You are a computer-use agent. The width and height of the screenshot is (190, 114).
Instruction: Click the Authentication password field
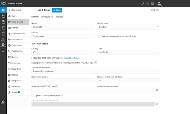[126, 90]
